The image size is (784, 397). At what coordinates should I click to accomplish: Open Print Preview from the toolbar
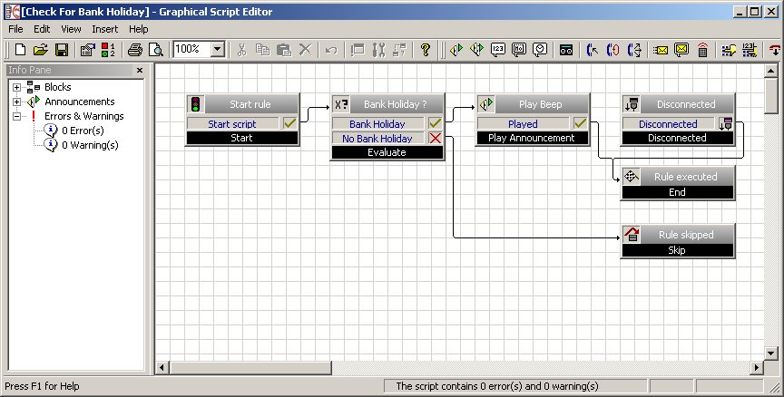(155, 50)
